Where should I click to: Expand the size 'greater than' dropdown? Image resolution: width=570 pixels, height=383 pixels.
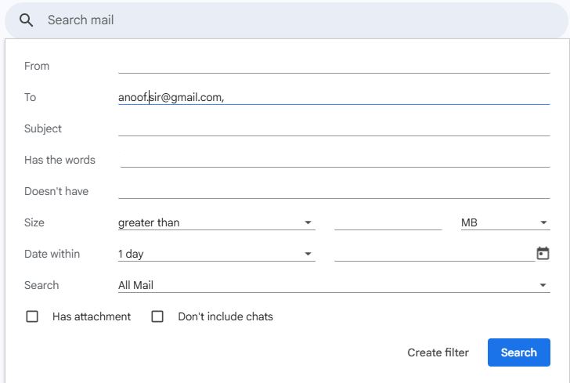(216, 222)
